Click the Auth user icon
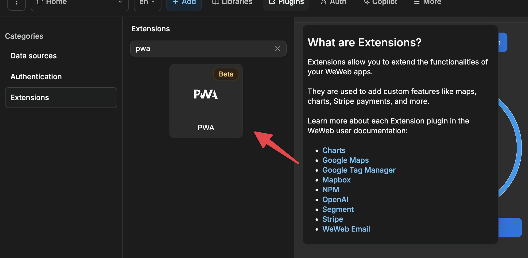Viewport: 528px width, 258px height. click(x=324, y=2)
